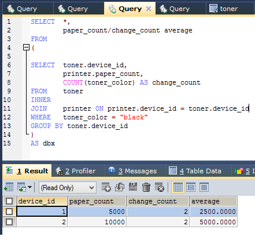Image resolution: width=255 pixels, height=244 pixels.
Task: Click the cancel changes icon
Action: [160, 187]
